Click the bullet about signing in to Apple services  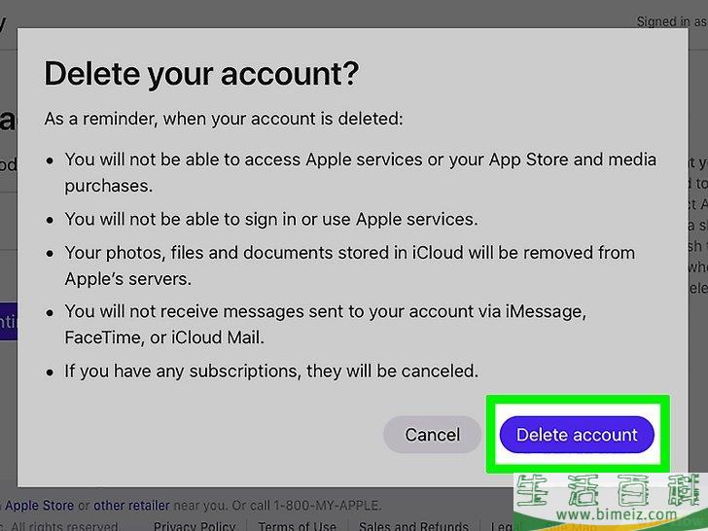point(271,219)
